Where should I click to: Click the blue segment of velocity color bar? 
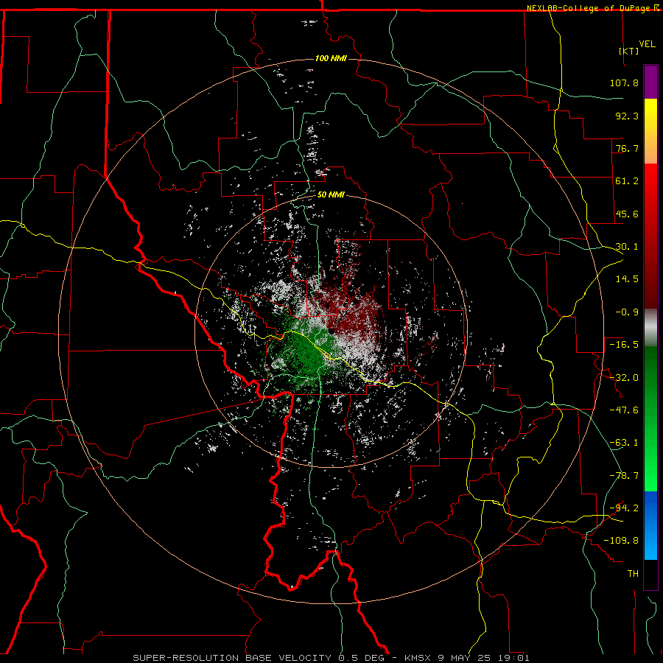coord(650,525)
